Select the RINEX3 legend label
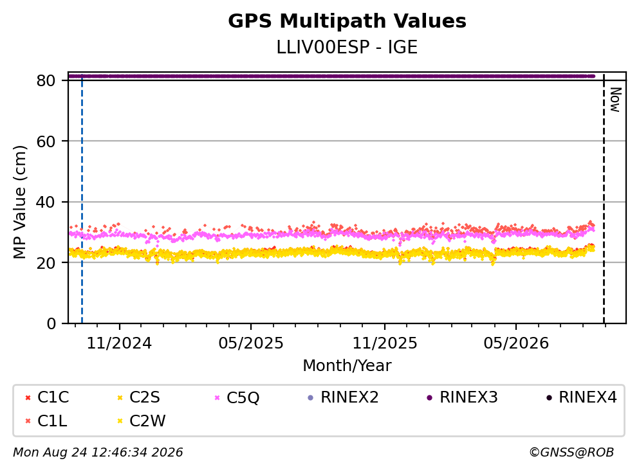Viewport: 639px width, 472px height. coord(468,397)
